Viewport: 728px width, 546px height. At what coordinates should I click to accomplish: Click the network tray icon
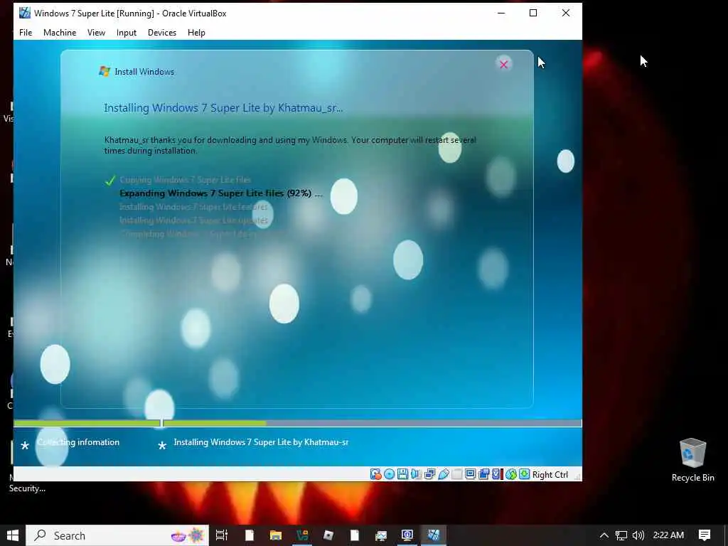pyautogui.click(x=621, y=535)
